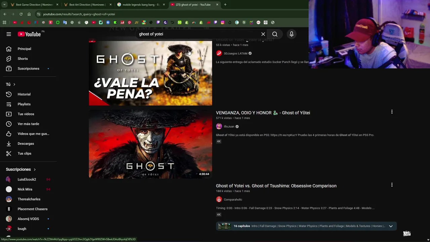Run search with the magnifier button
Screen dimensions: 430x242
tap(275, 34)
